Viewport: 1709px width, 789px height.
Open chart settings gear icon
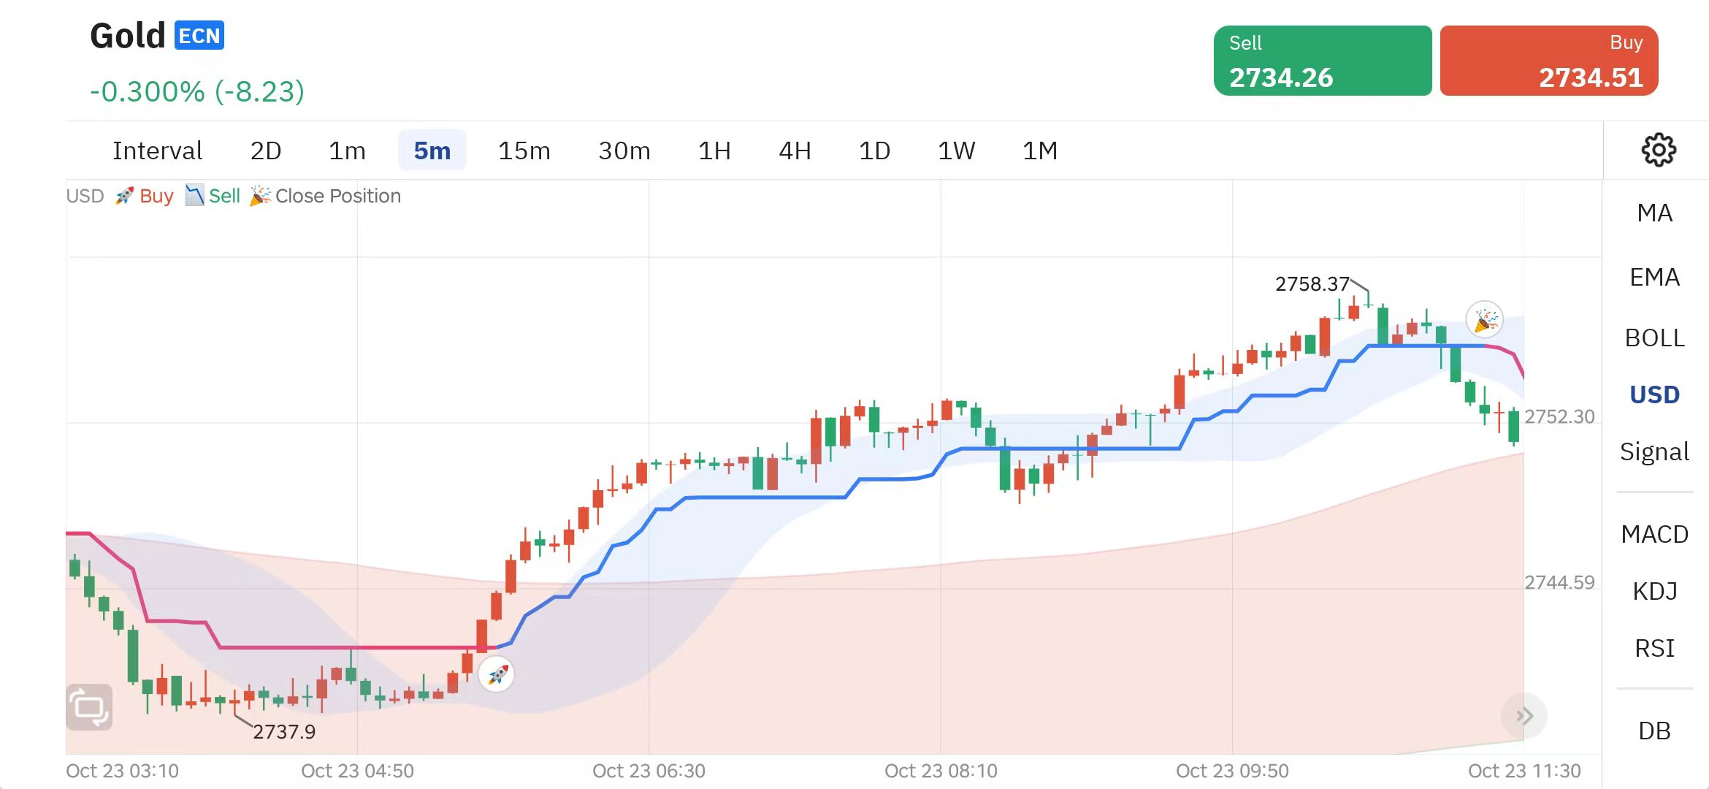point(1658,150)
